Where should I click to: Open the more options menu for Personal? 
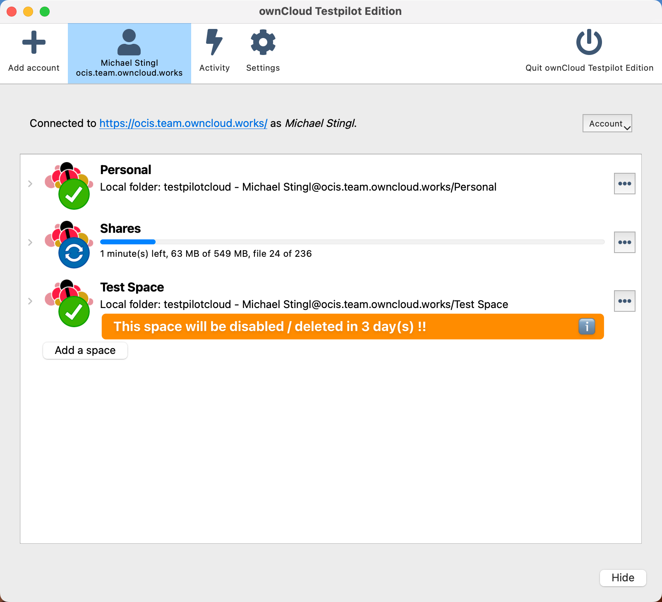pos(625,184)
